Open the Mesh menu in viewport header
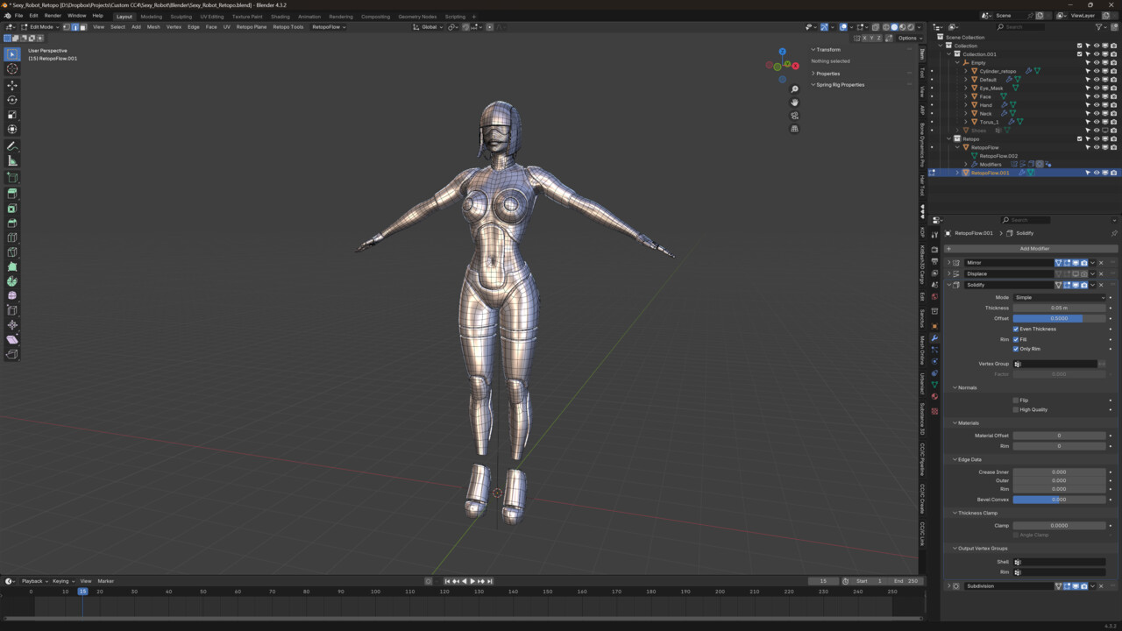 coord(153,27)
